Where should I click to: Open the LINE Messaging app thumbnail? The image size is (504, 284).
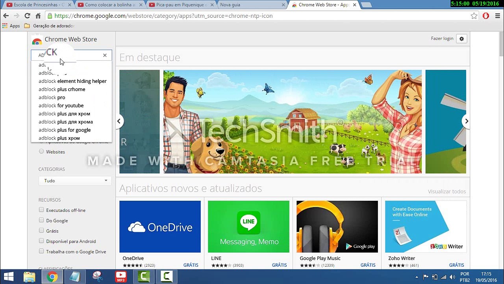point(248,226)
